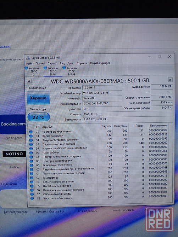This screenshot has height=237, width=178.
Task: Open the Диск menu
Action: [x=71, y=63]
